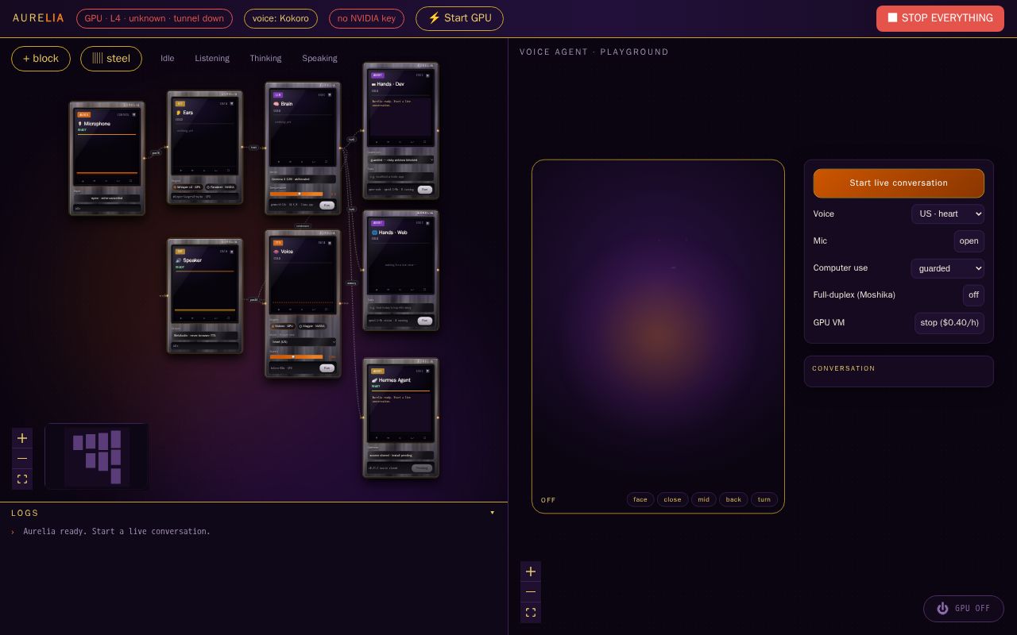
Task: Stop the GPU VM ($0.40/h)
Action: pos(949,323)
